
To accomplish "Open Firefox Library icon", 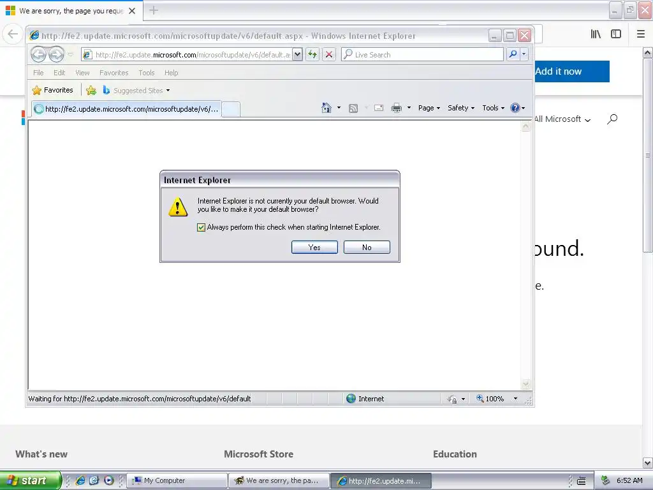I will 596,34.
